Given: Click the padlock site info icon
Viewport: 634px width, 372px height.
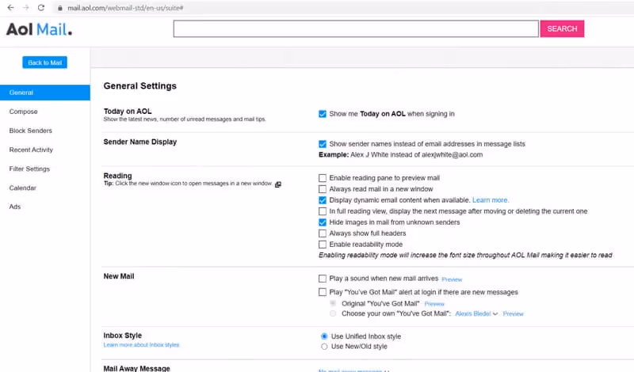Looking at the screenshot, I should [x=60, y=8].
